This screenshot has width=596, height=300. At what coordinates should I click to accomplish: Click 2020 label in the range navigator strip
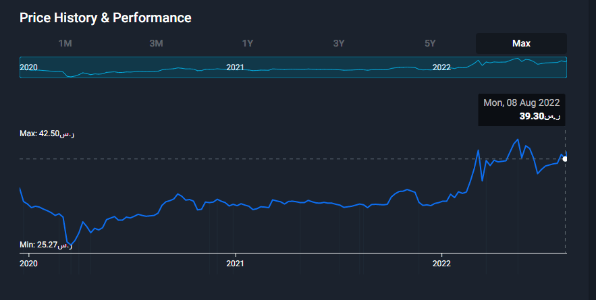coord(29,67)
